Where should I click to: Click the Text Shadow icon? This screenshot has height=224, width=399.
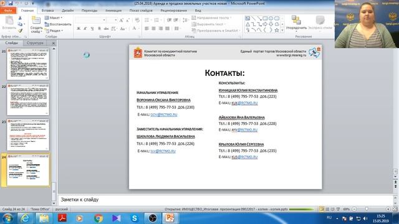tap(100, 29)
